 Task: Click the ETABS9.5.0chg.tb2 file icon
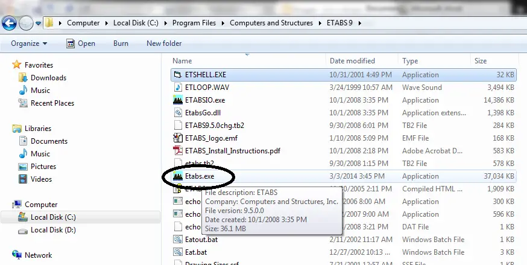coord(177,126)
